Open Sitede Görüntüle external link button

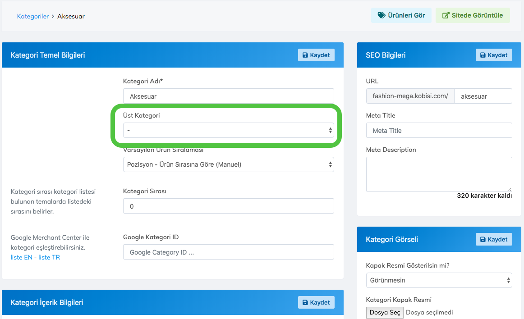click(x=472, y=15)
